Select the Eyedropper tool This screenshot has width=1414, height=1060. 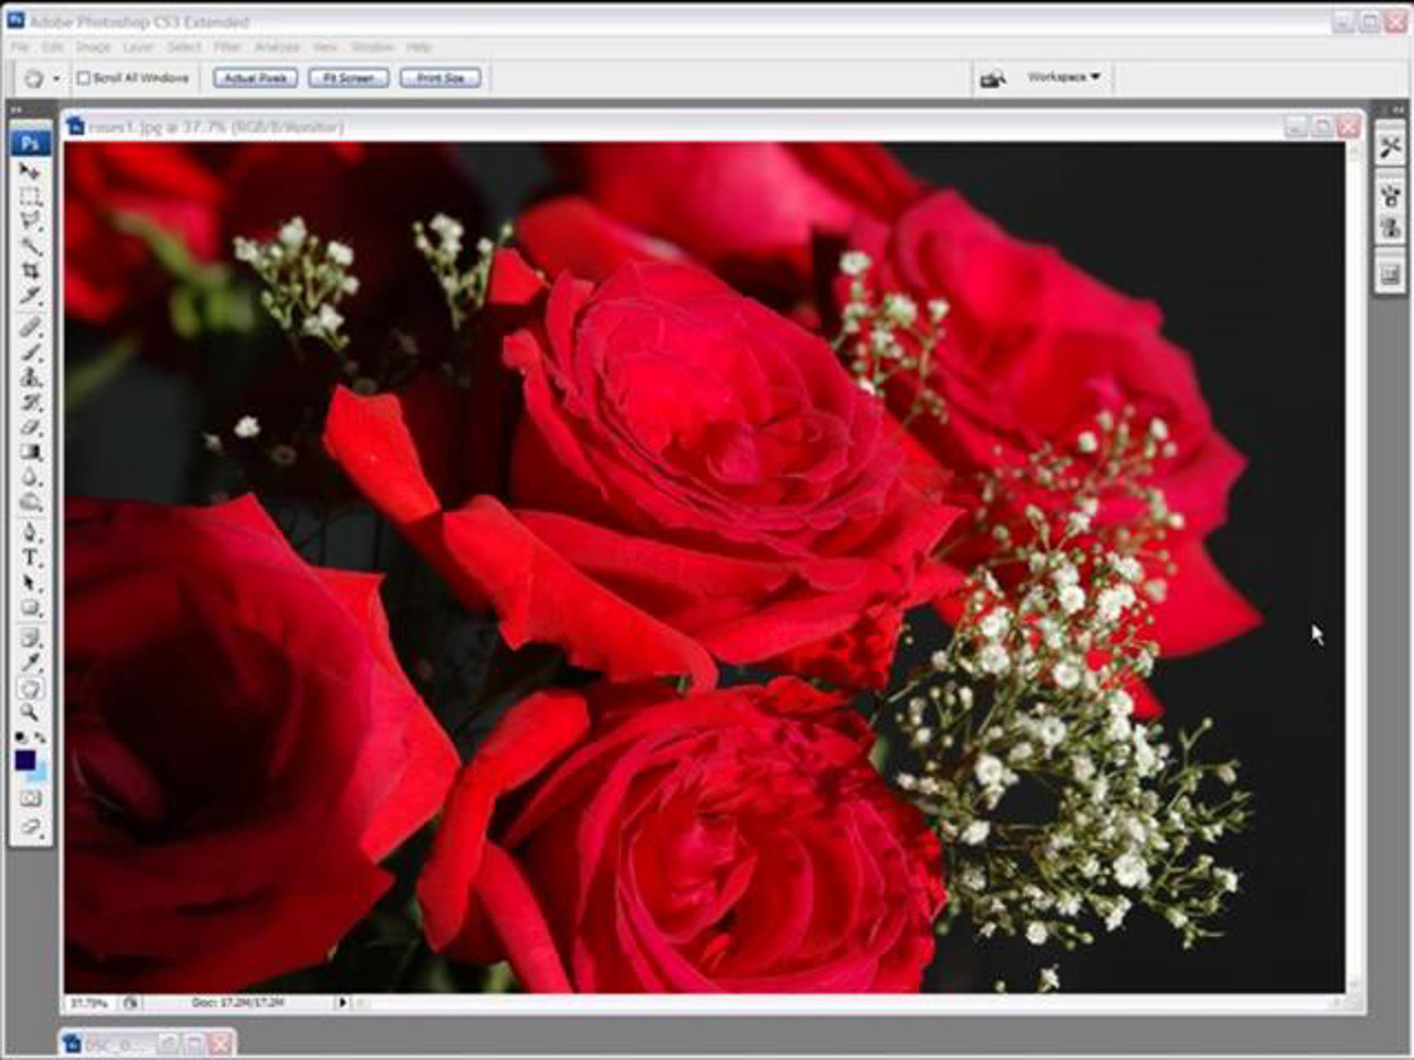[x=29, y=662]
